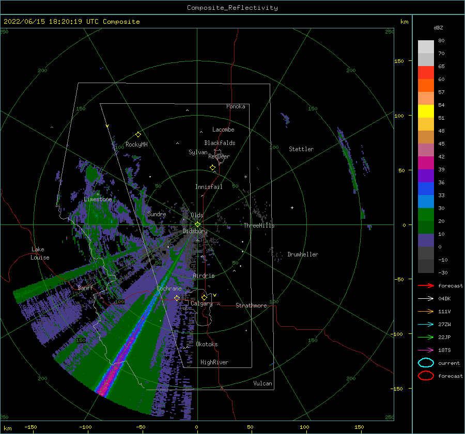Select the Ponoka city label
465x434 pixels.
[x=236, y=106]
